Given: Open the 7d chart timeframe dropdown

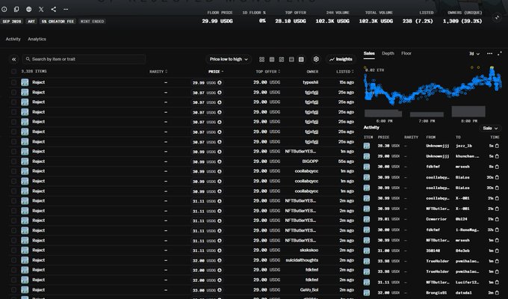Looking at the screenshot, I should pos(474,54).
